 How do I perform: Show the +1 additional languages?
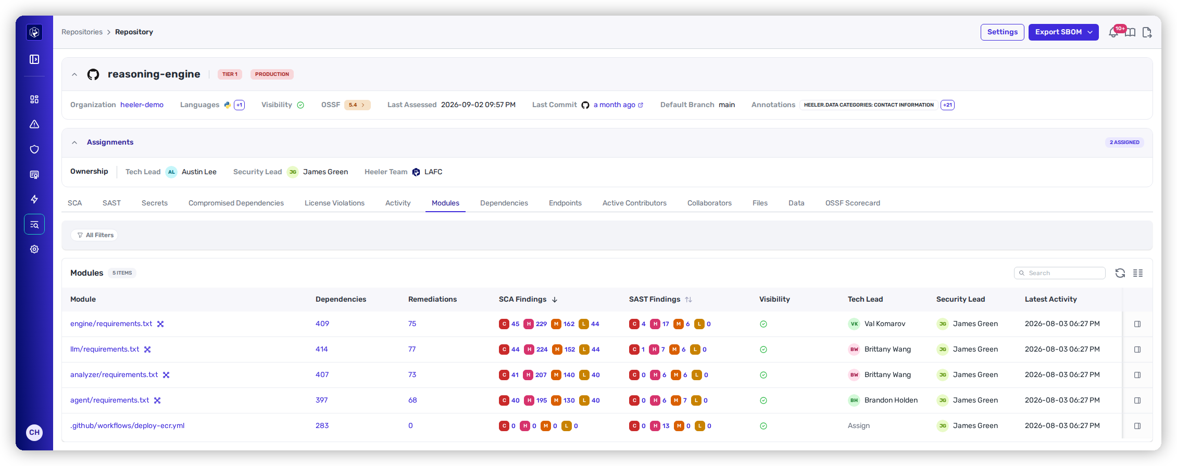pyautogui.click(x=240, y=105)
